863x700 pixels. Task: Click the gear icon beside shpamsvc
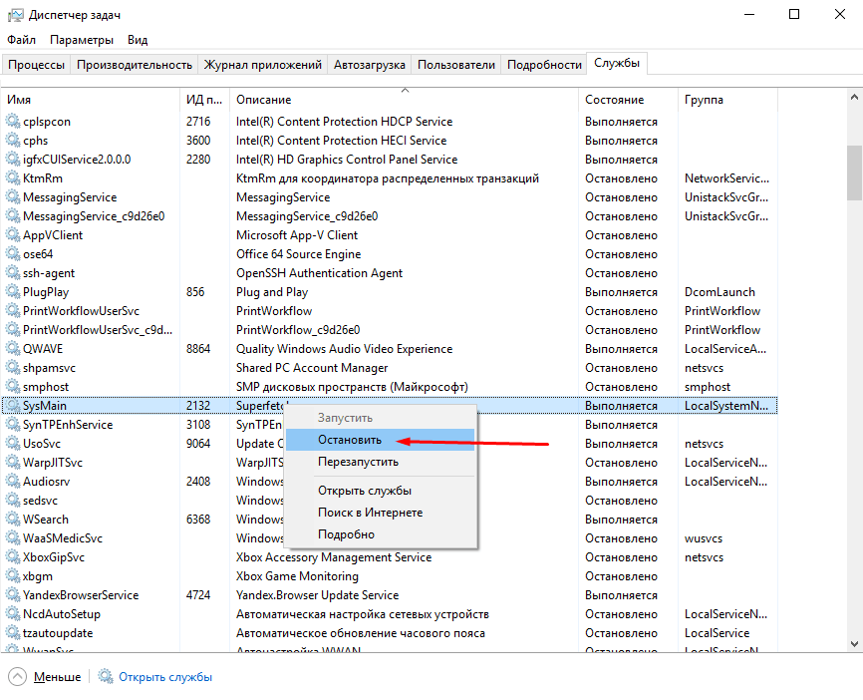coord(12,367)
